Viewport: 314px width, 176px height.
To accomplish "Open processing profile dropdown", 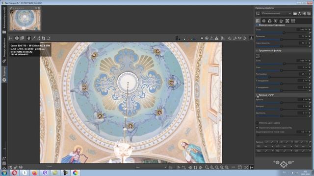I will 276,13.
